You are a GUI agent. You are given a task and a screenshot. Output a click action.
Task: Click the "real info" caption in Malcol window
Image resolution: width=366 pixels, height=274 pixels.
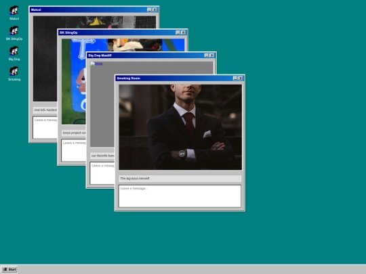click(45, 110)
